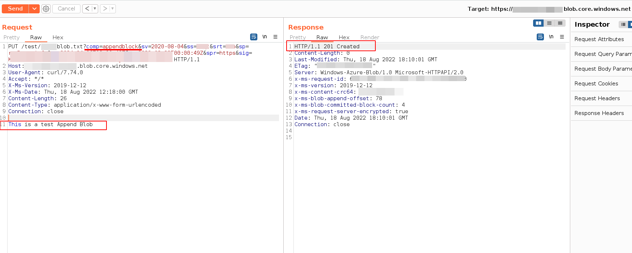Click the x-ms-blob-append-offset: 78 header
This screenshot has height=253, width=632.
[x=338, y=98]
